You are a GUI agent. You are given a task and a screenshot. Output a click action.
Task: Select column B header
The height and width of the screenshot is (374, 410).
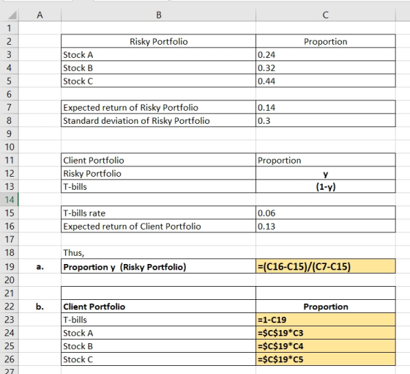click(158, 15)
